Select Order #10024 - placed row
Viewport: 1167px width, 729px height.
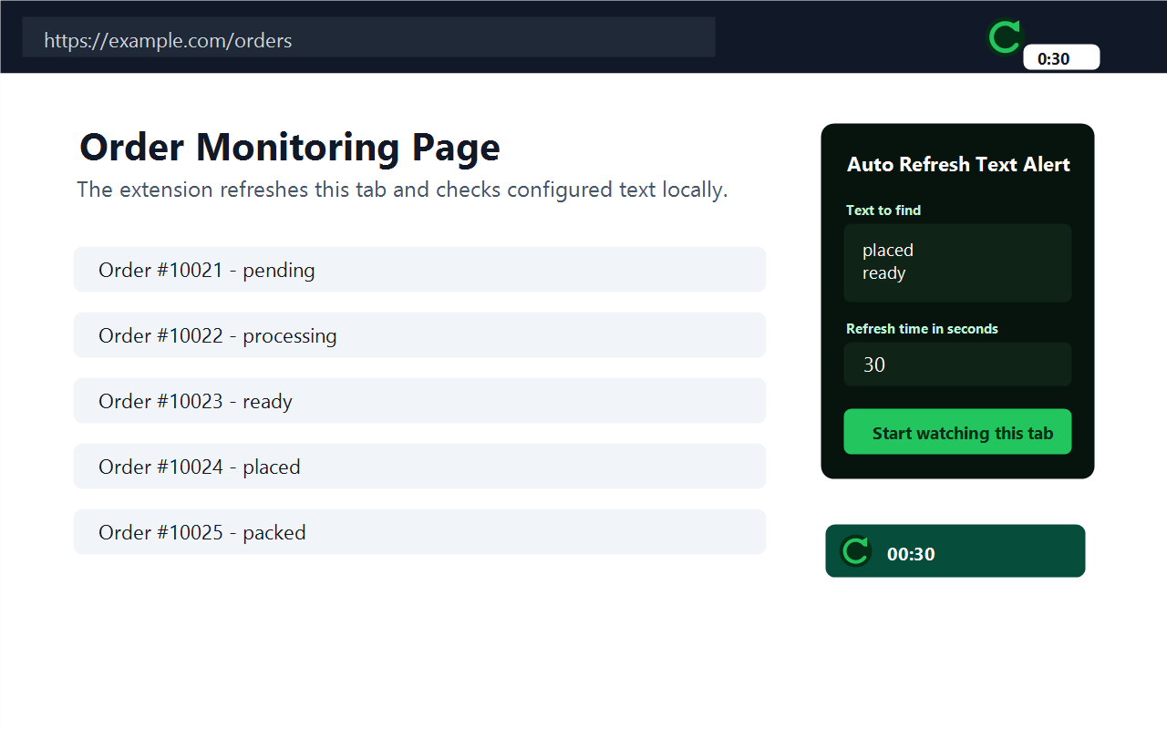pos(419,467)
